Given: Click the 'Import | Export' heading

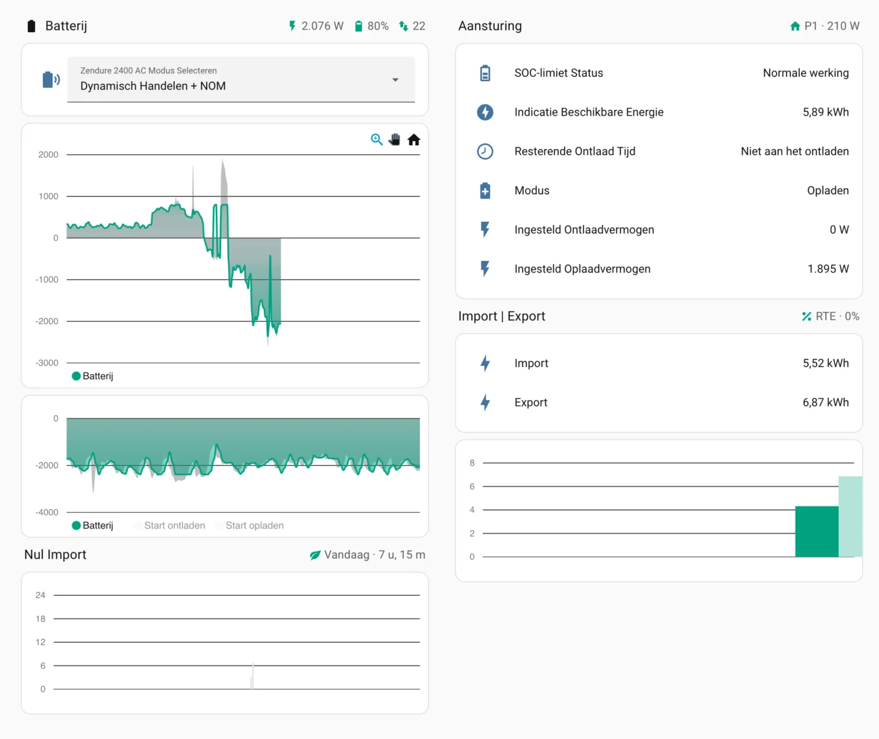Looking at the screenshot, I should tap(502, 316).
